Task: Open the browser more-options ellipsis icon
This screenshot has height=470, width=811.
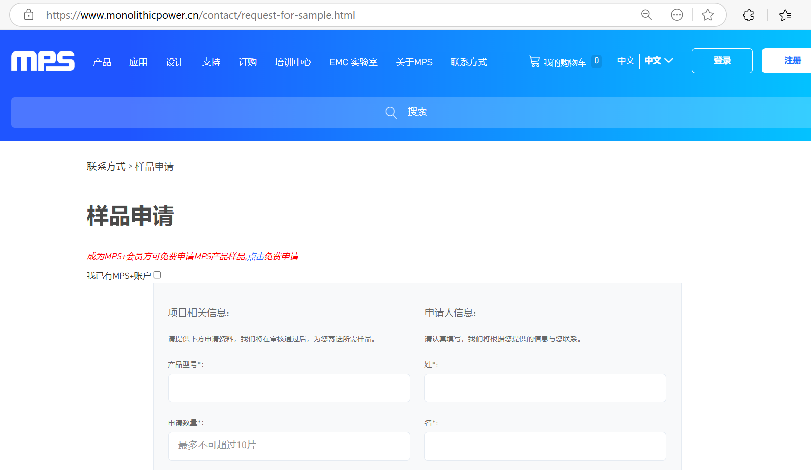Action: point(677,15)
